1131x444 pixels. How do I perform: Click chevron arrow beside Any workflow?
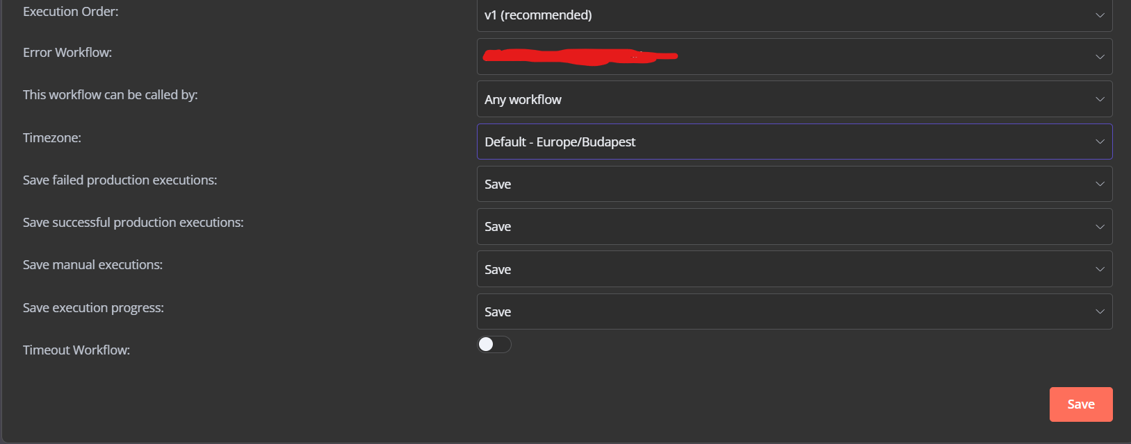tap(1100, 99)
